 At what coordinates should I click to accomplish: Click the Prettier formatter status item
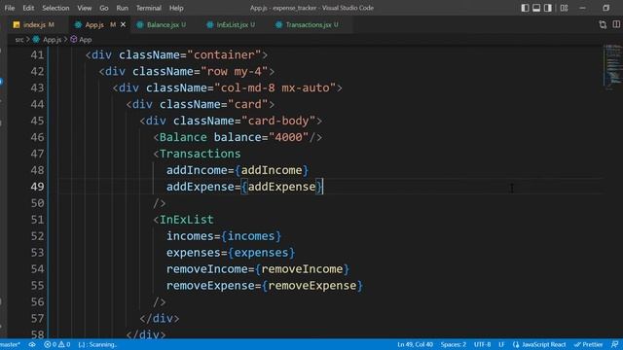pos(588,344)
